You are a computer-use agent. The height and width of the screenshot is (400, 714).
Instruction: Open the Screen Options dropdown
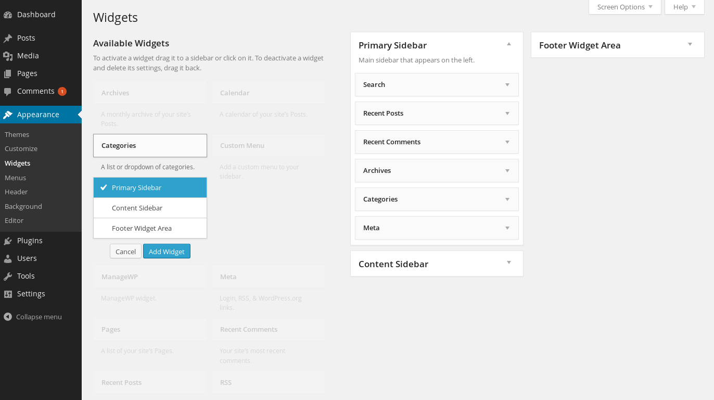[x=624, y=7]
